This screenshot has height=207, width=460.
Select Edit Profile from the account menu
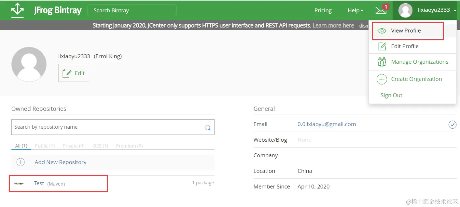point(405,46)
